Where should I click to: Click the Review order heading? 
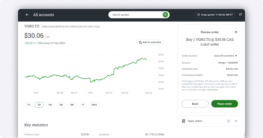pyautogui.click(x=210, y=32)
